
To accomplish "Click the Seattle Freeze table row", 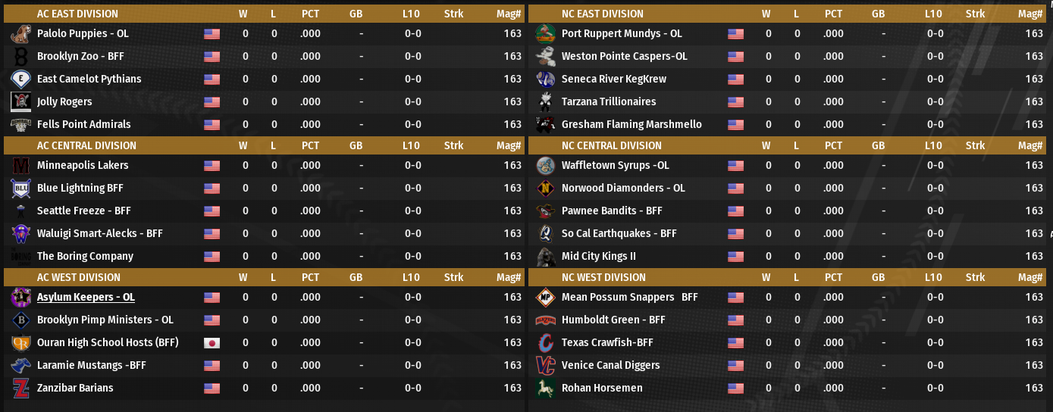I will tap(265, 211).
